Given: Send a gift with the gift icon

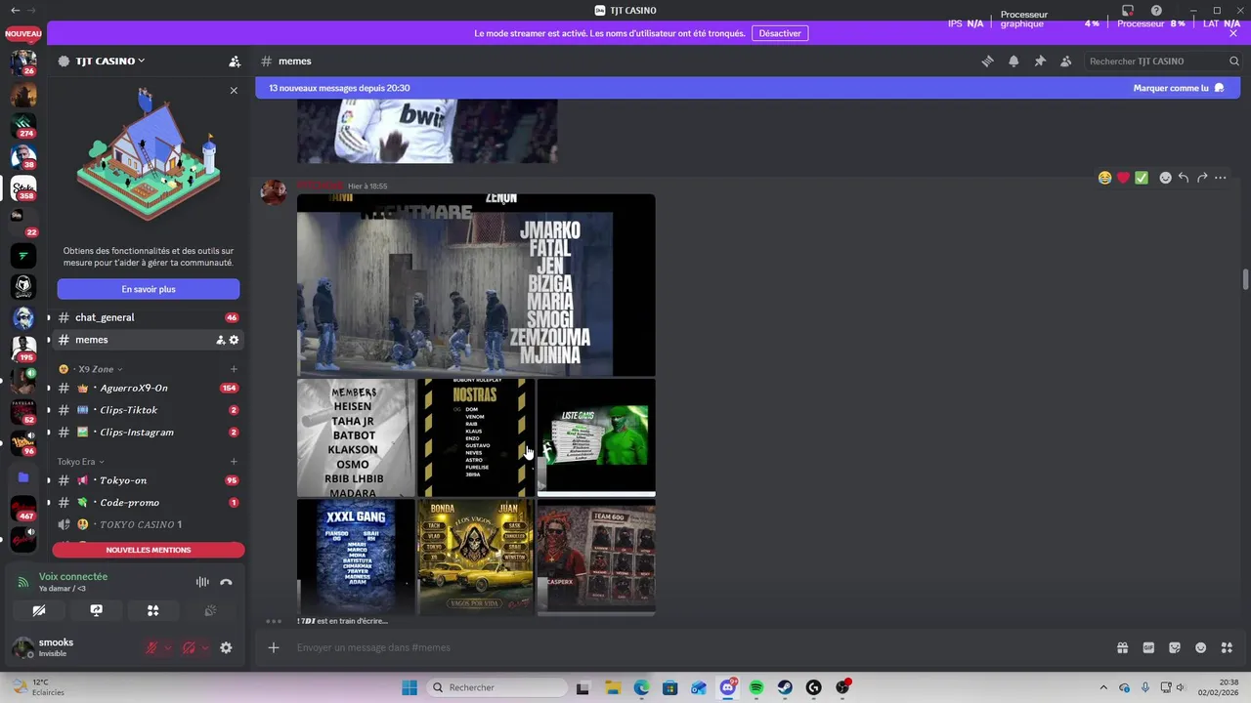Looking at the screenshot, I should pos(1122,647).
